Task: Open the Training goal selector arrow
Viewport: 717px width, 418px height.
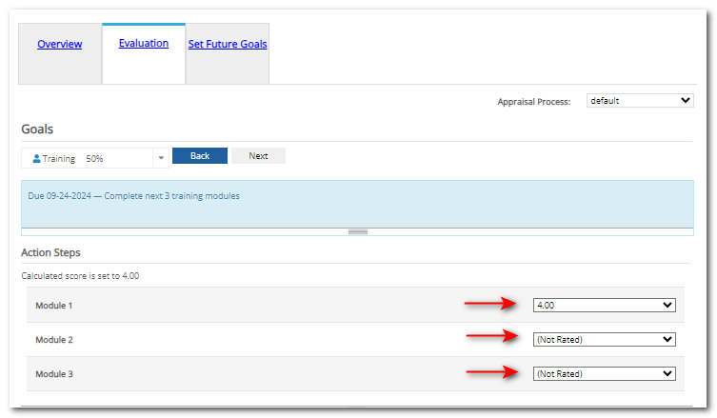Action: [x=160, y=158]
